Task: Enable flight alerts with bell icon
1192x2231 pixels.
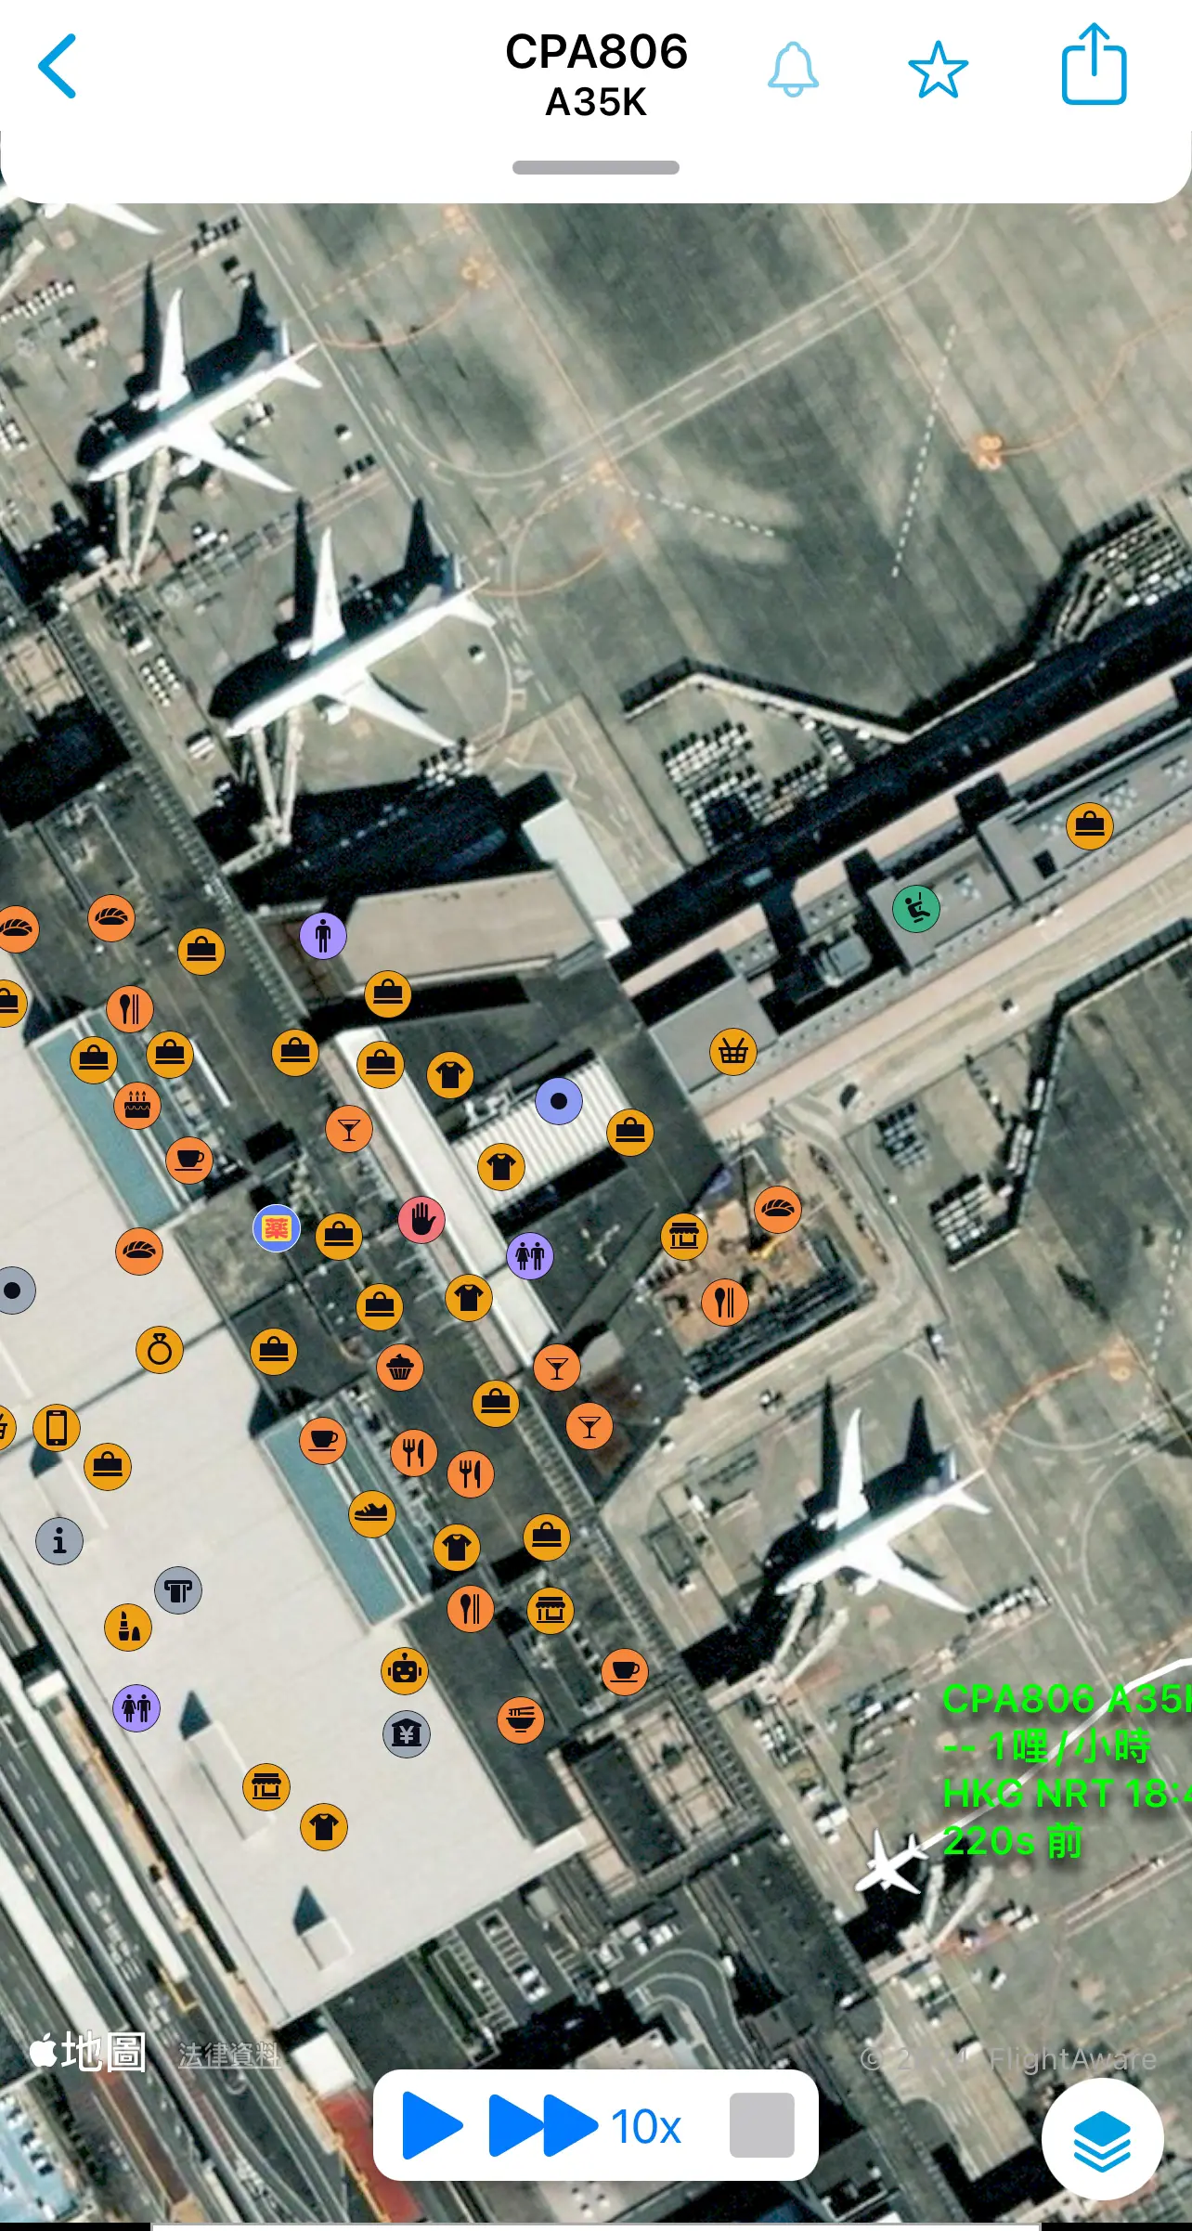Action: point(793,69)
